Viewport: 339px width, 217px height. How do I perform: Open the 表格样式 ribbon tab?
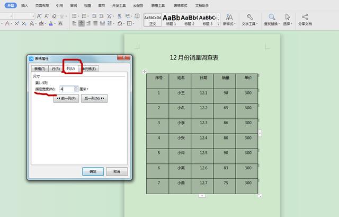(180, 5)
